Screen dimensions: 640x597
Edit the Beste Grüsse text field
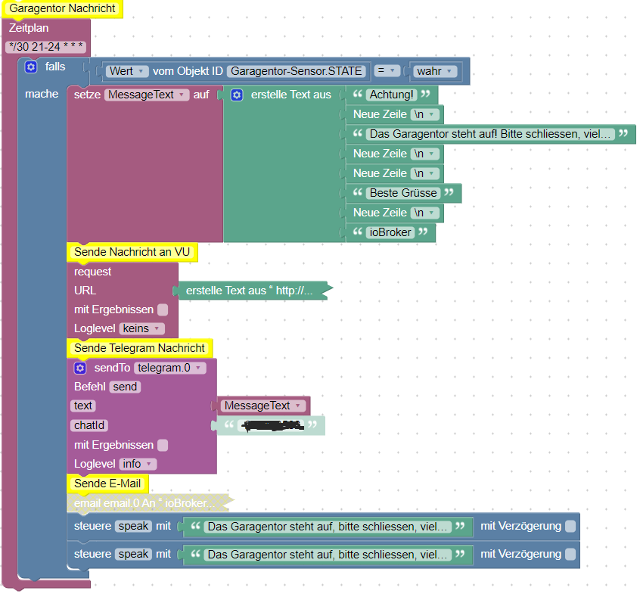[x=403, y=193]
